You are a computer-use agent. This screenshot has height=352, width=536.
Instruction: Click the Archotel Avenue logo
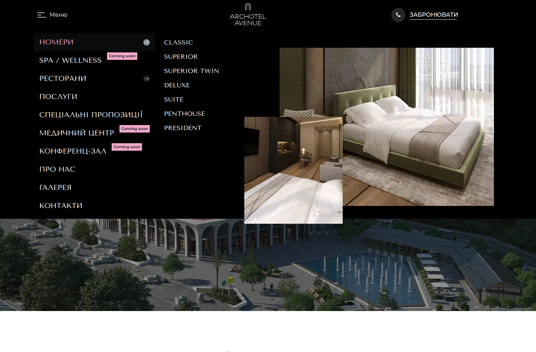[x=248, y=15]
